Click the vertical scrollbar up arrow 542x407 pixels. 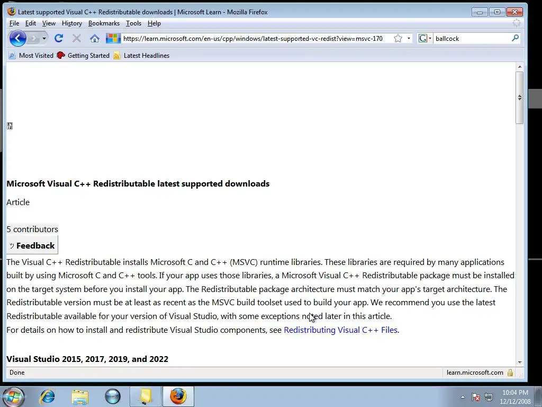520,66
